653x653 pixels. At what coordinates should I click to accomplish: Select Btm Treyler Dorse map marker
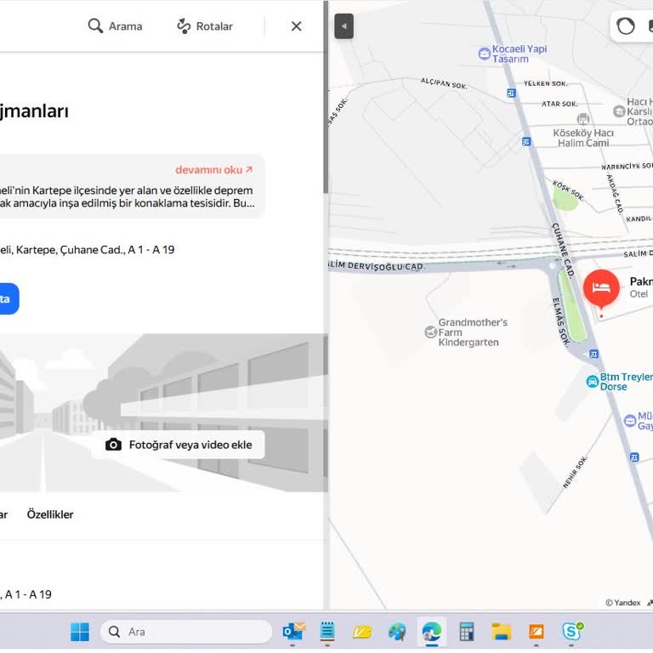592,382
